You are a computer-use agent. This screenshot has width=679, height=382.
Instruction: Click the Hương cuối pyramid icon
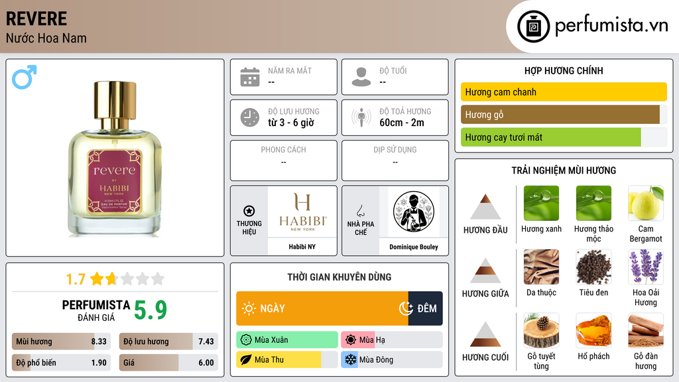tap(485, 334)
